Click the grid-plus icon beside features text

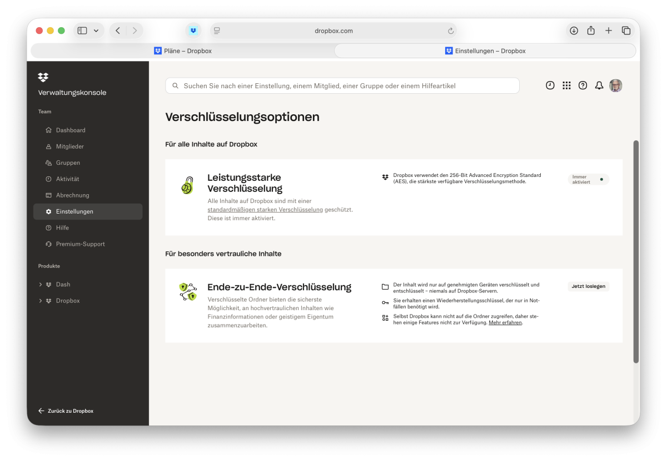point(385,318)
